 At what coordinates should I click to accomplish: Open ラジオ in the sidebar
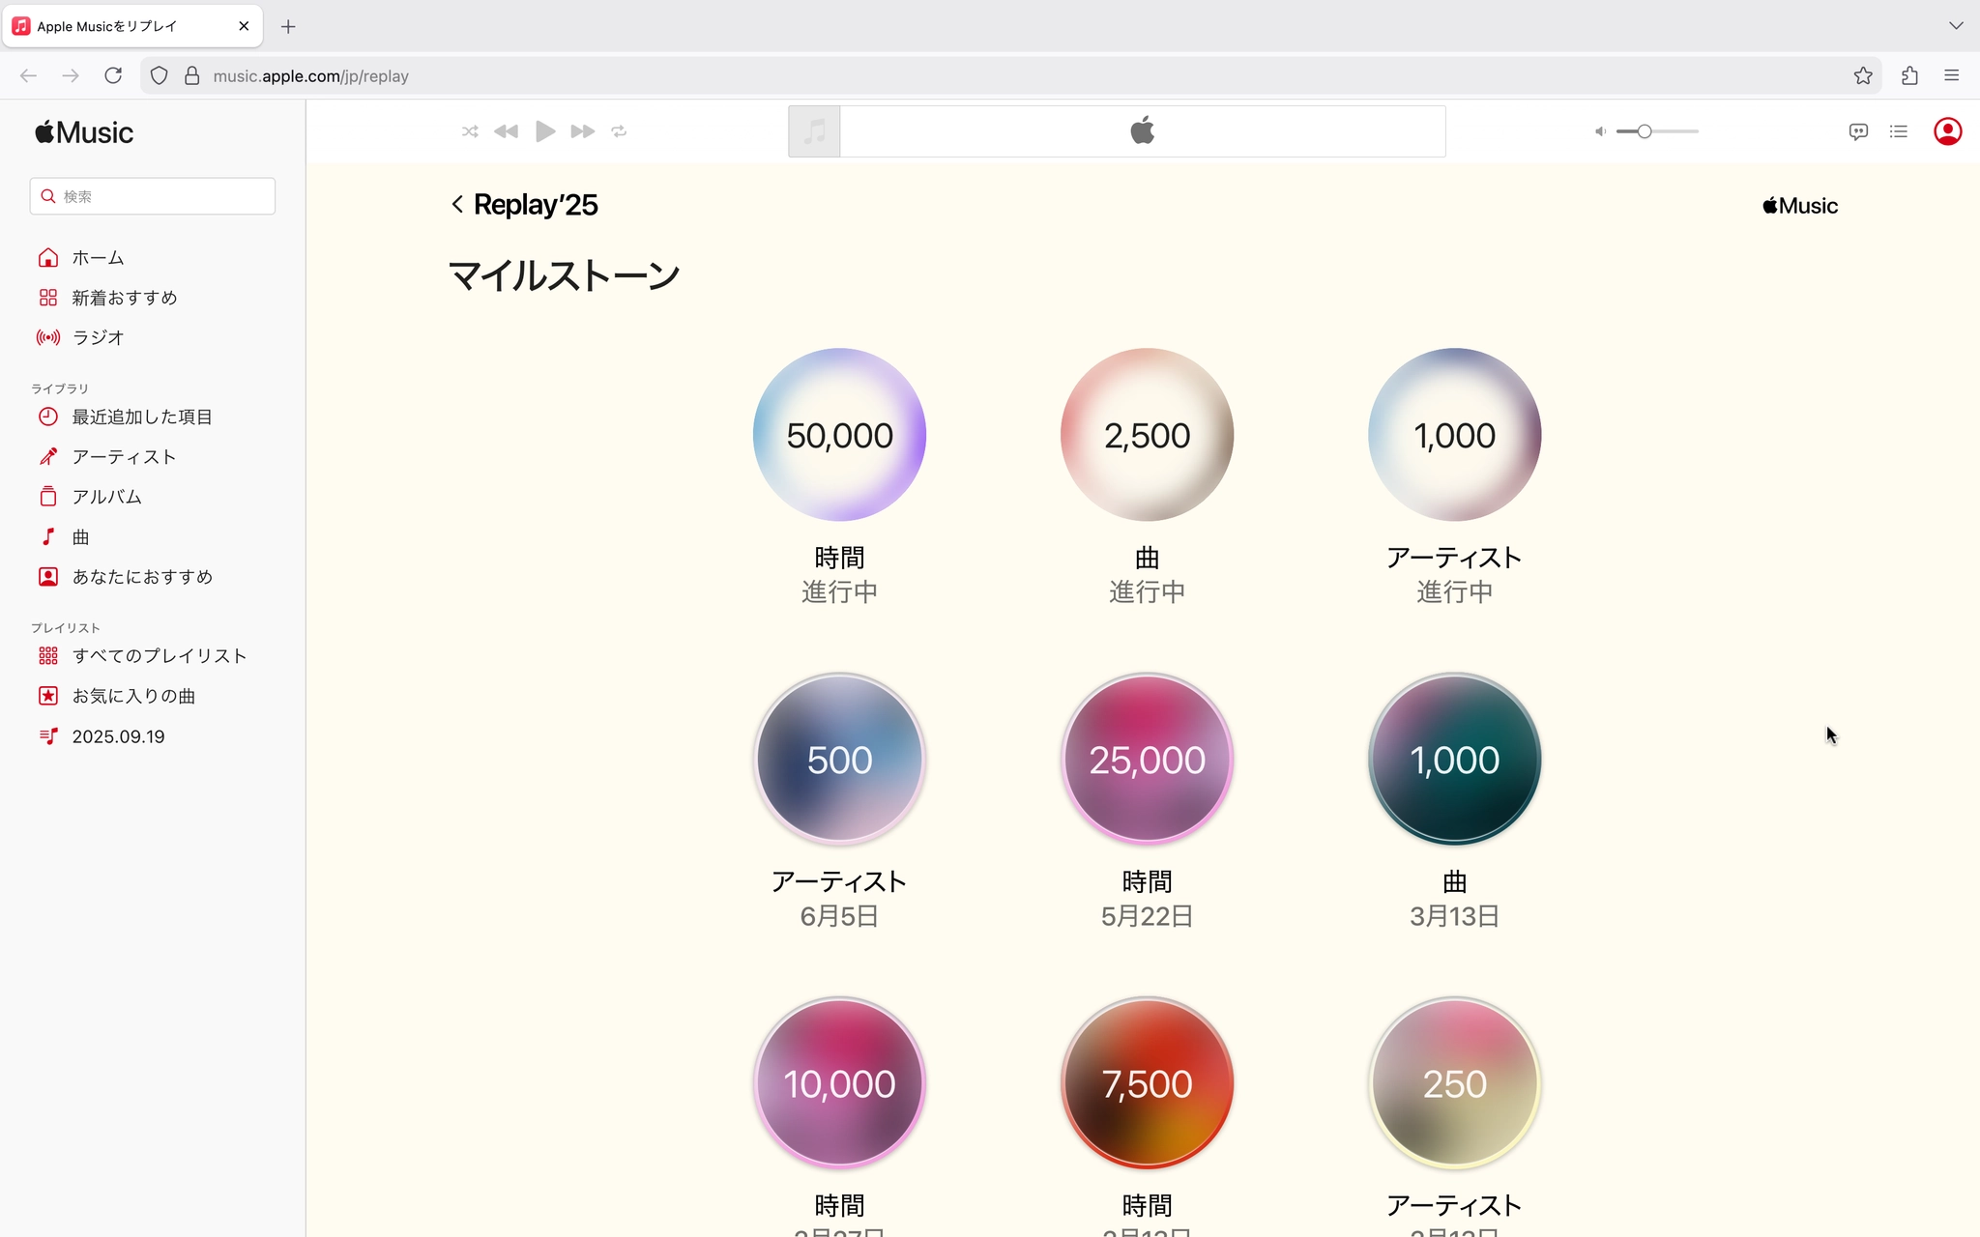pyautogui.click(x=98, y=337)
